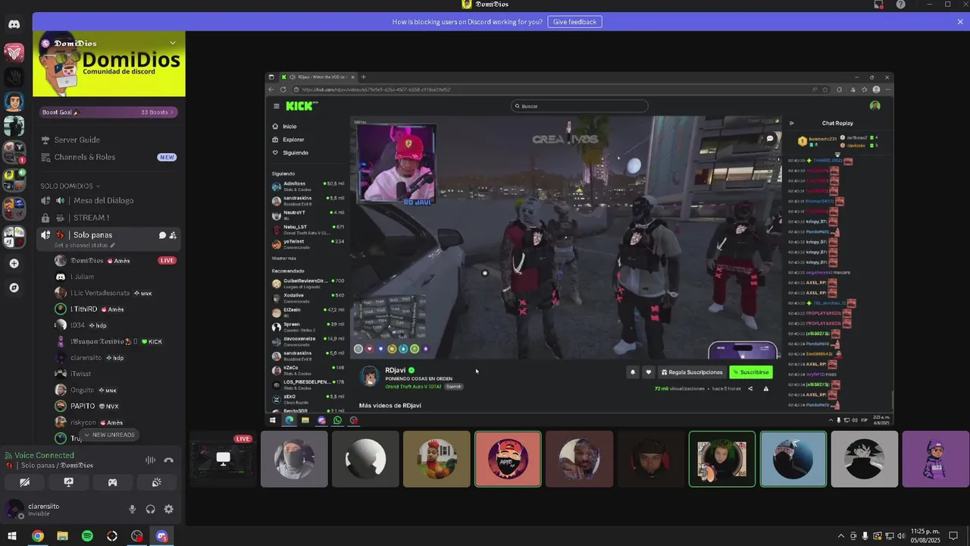This screenshot has width=970, height=546.
Task: Click Kick search field Buscar
Action: pyautogui.click(x=580, y=106)
